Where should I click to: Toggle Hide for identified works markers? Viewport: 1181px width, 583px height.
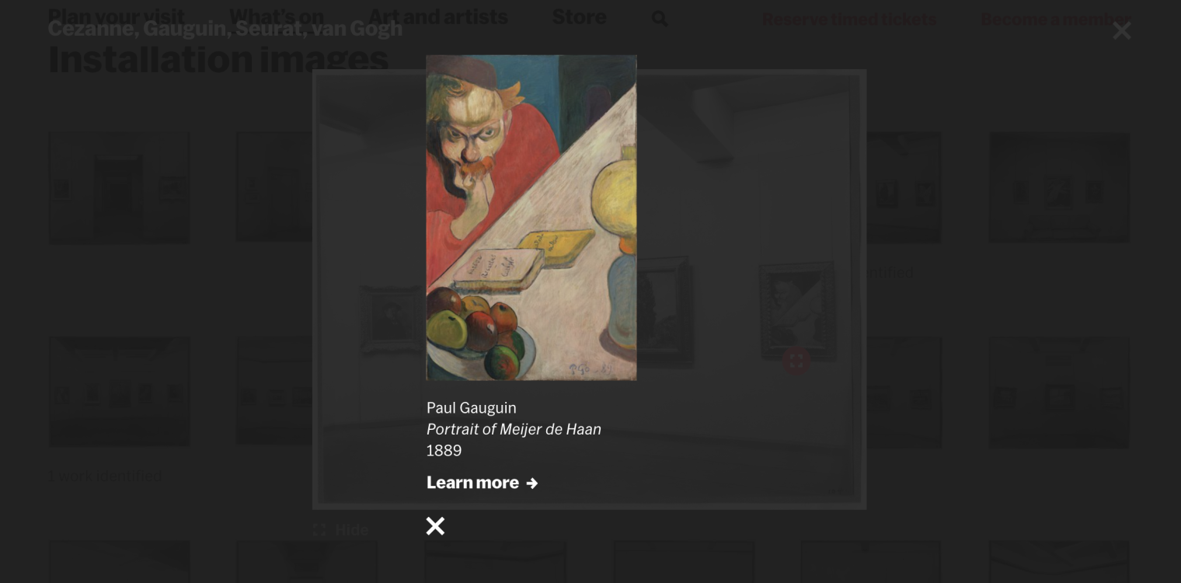coord(351,530)
